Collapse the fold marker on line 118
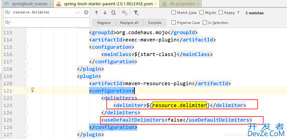The height and width of the screenshot is (139, 287). pos(26,69)
